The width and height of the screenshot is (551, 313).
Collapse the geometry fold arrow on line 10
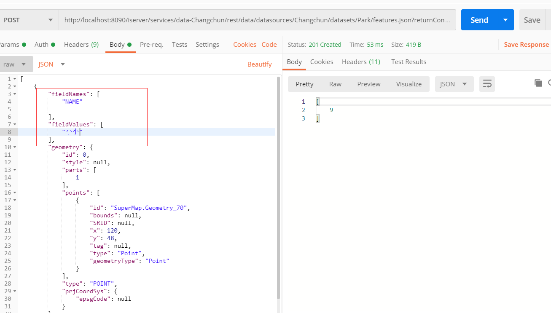(15, 147)
